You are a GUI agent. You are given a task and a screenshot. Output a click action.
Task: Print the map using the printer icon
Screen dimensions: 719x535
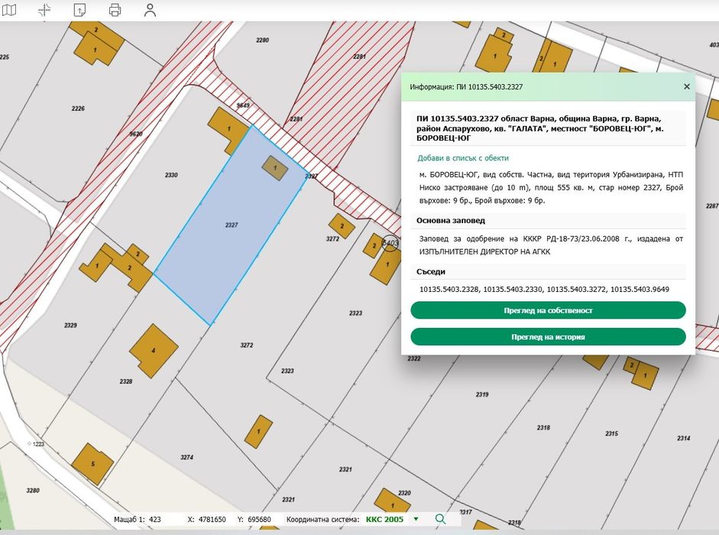point(115,10)
